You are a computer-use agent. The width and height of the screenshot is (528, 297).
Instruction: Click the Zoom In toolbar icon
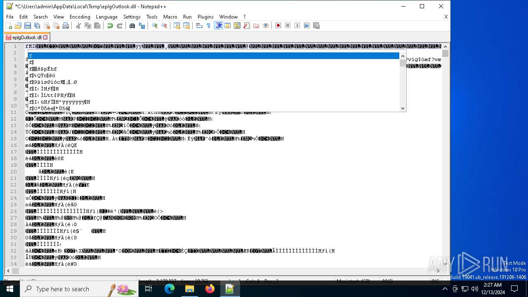[155, 26]
